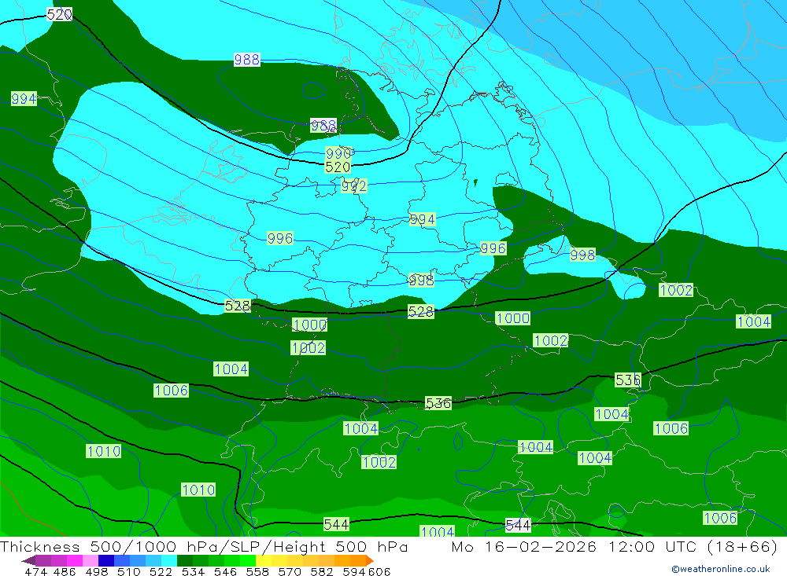Viewport: 787px width, 576px height.
Task: Click the date 'Mo 16-02-2026 12:00 UTC (18+66)'
Action: coord(615,547)
